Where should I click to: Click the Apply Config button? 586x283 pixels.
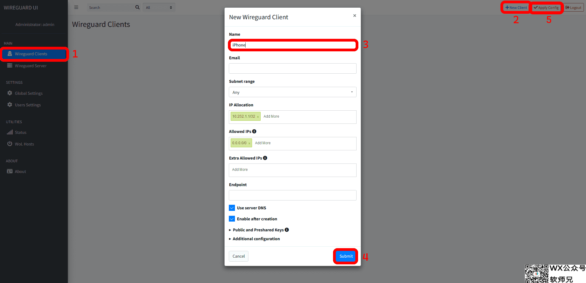click(x=546, y=8)
